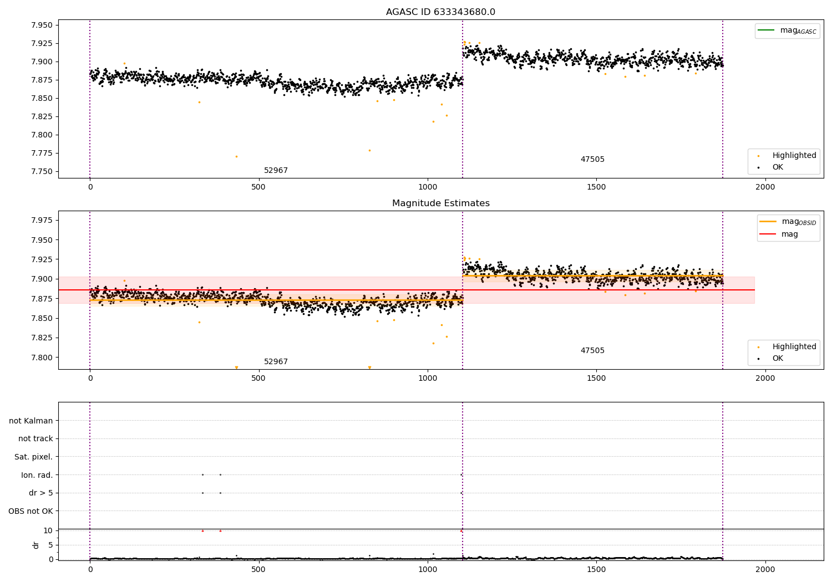Click the dr > 5 axis label
The image size is (832, 582).
pos(41,493)
